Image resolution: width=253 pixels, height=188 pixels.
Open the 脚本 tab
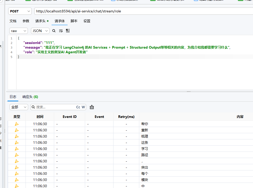tap(74, 21)
